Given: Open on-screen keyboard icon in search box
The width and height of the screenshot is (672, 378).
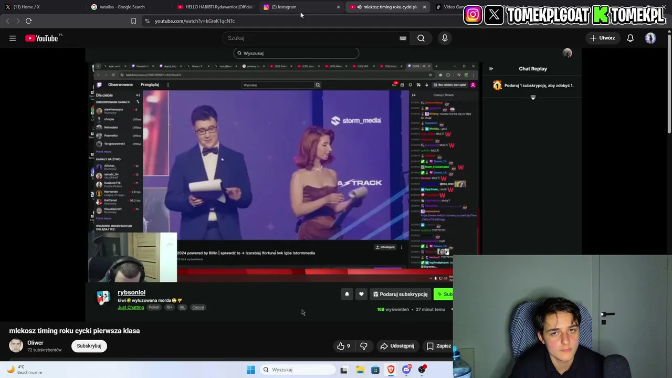Looking at the screenshot, I should click(403, 38).
